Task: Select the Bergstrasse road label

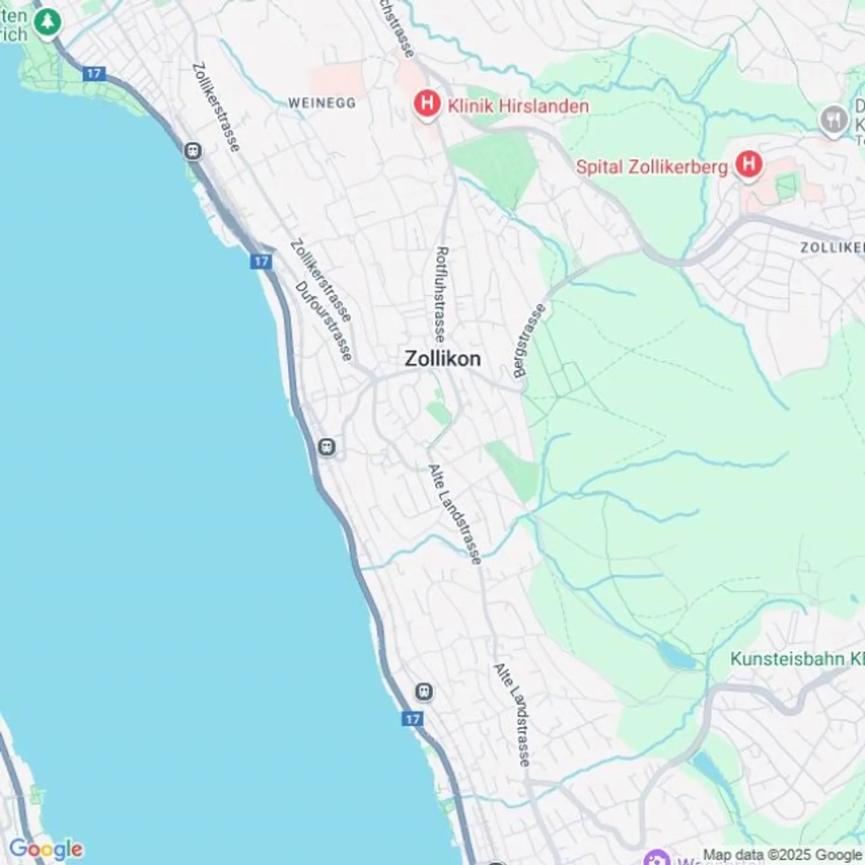Action: click(x=530, y=341)
